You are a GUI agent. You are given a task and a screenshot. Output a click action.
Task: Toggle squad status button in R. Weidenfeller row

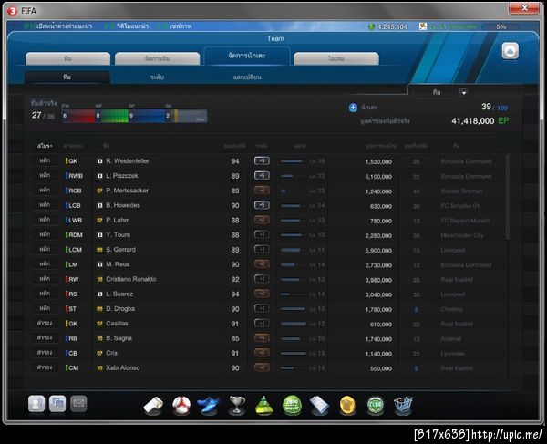[x=45, y=160]
